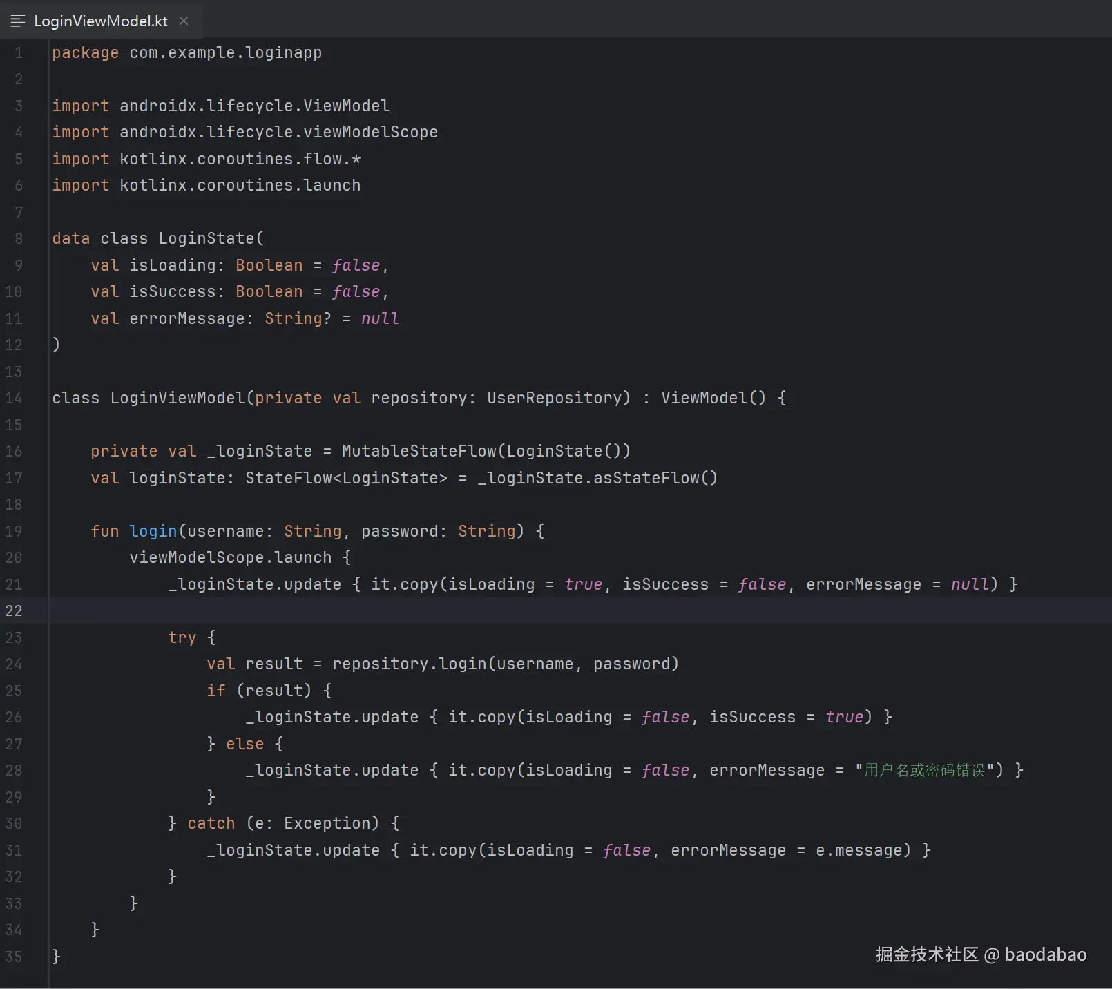Click the 'username' parameter on line 19

tap(226, 531)
